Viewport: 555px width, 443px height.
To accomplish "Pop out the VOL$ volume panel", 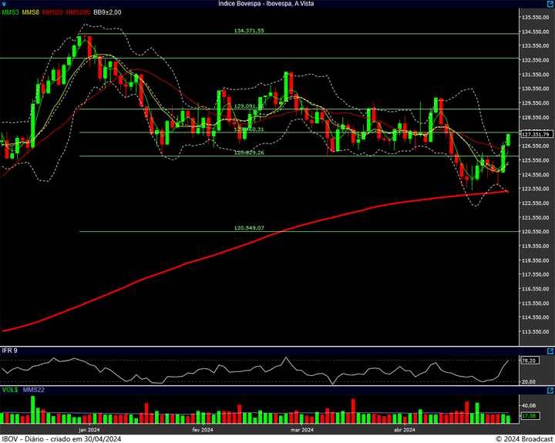I will (549, 391).
